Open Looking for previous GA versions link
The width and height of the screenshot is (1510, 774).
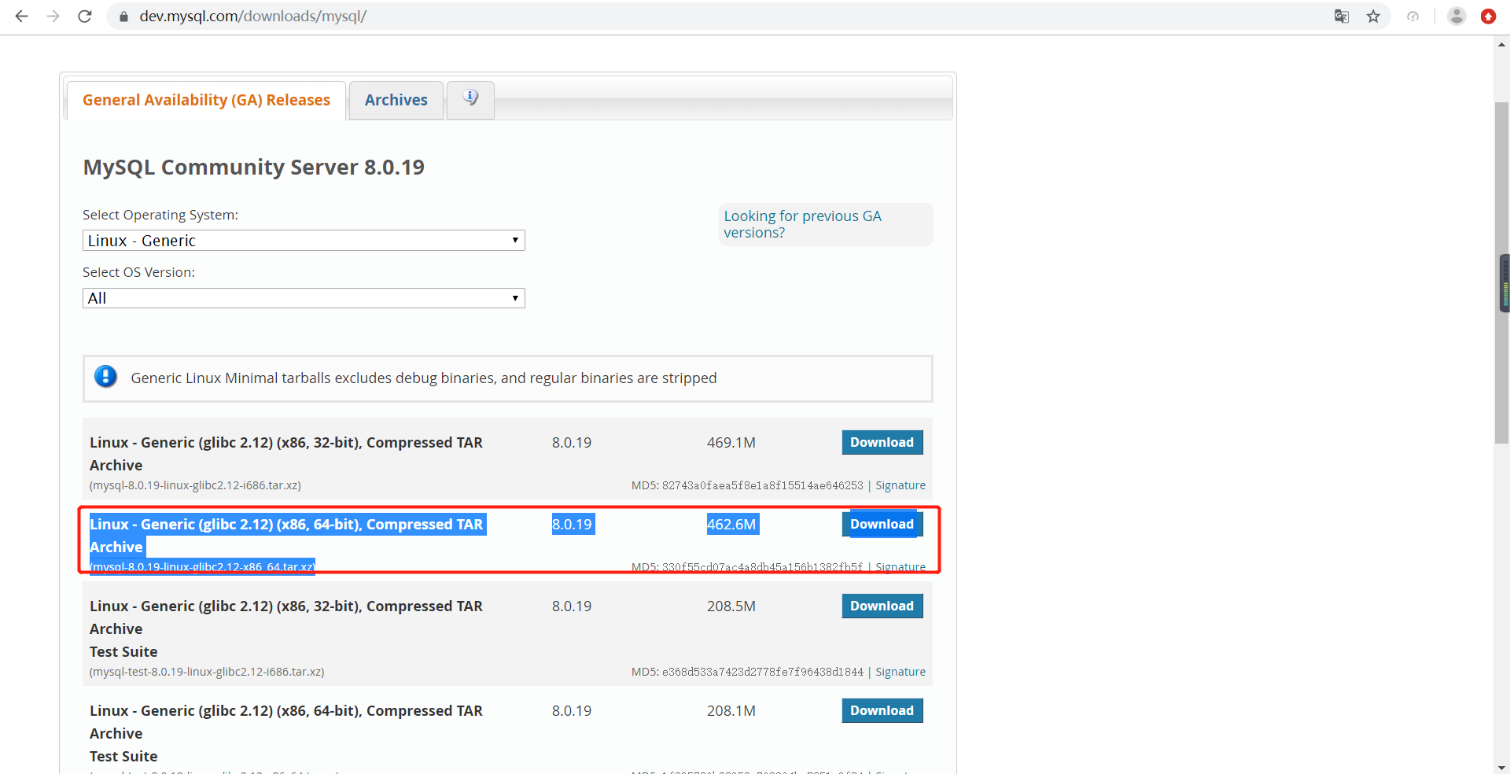(x=802, y=224)
